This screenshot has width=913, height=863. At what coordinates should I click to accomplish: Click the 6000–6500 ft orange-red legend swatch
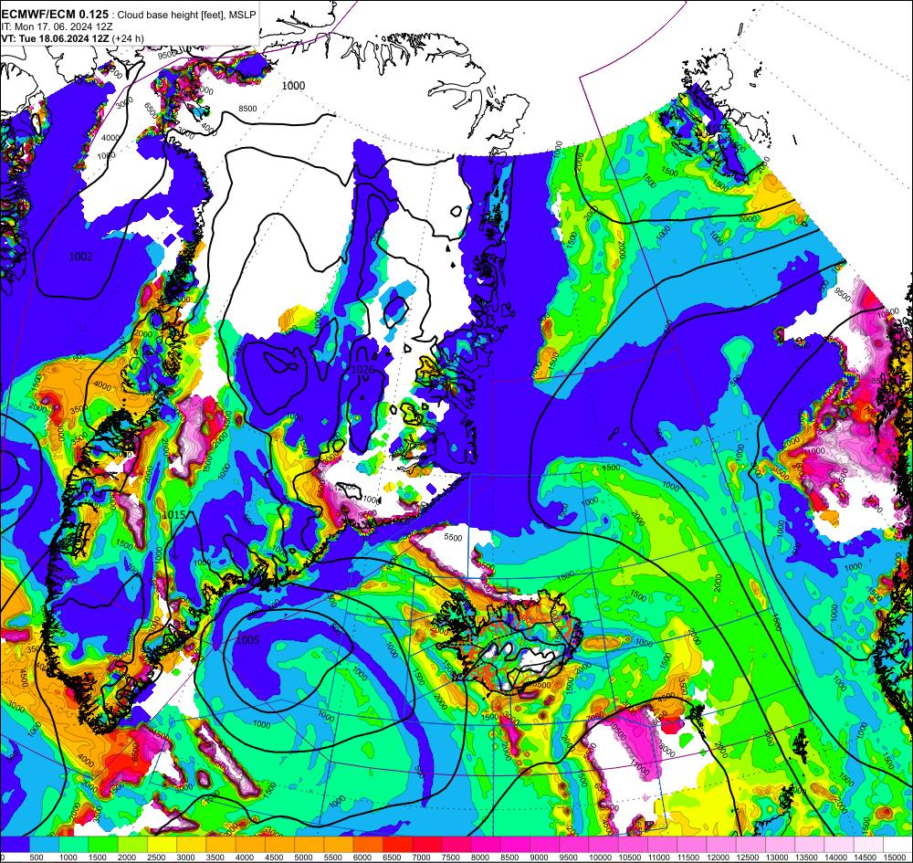tap(368, 845)
